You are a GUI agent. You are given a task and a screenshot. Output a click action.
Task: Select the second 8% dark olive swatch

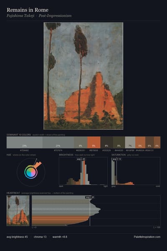point(119,142)
